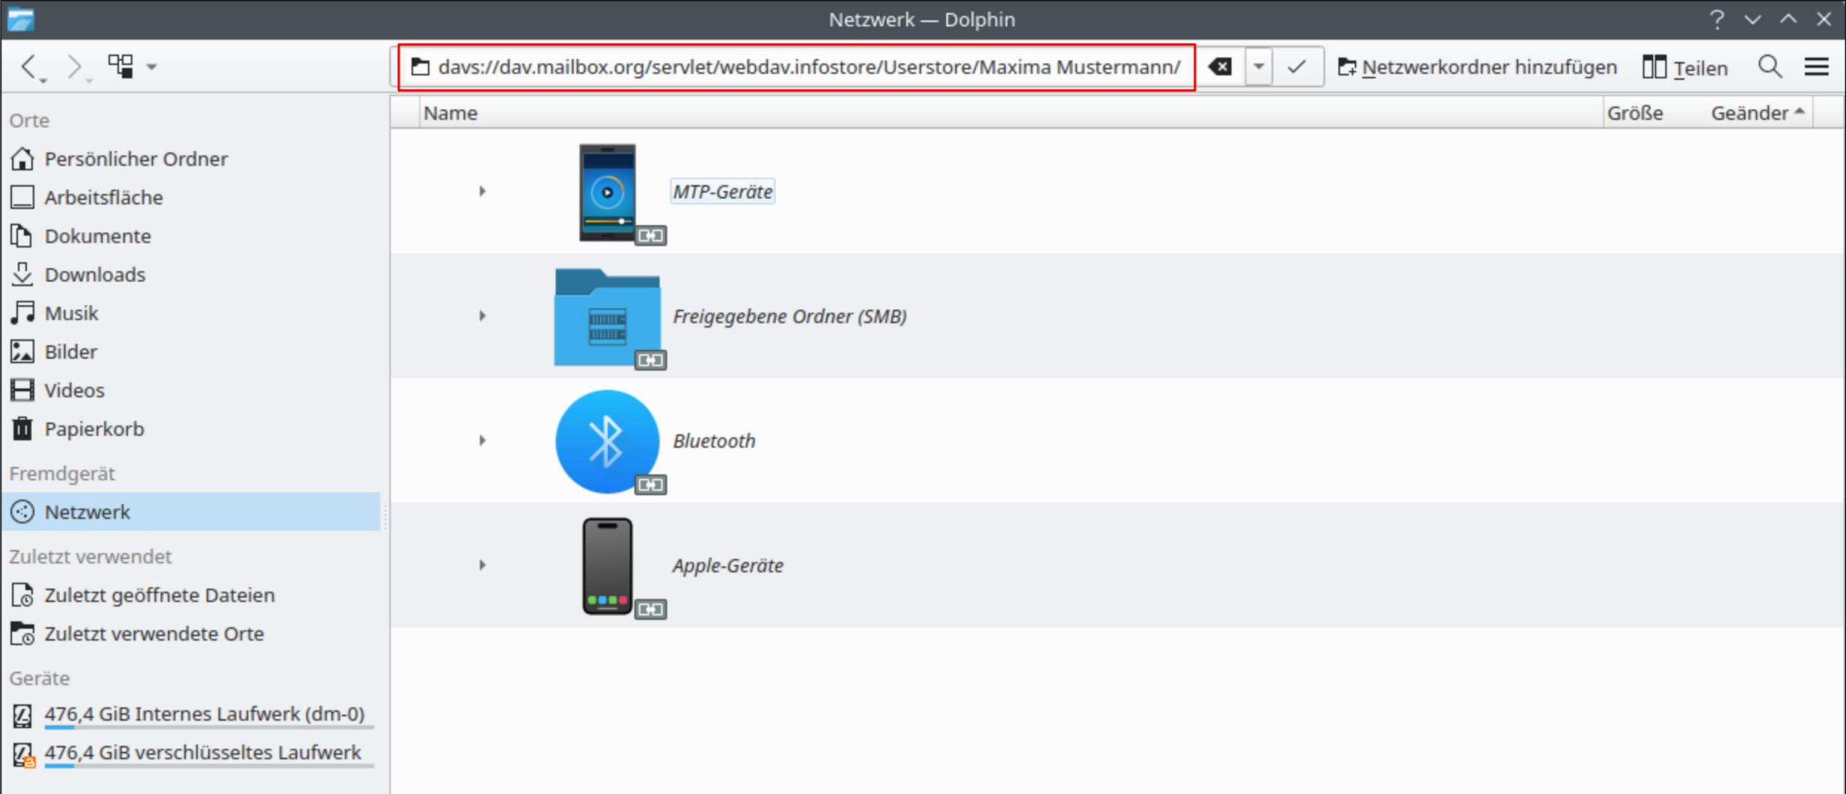
Task: Open Dokumente place
Action: pos(191,236)
